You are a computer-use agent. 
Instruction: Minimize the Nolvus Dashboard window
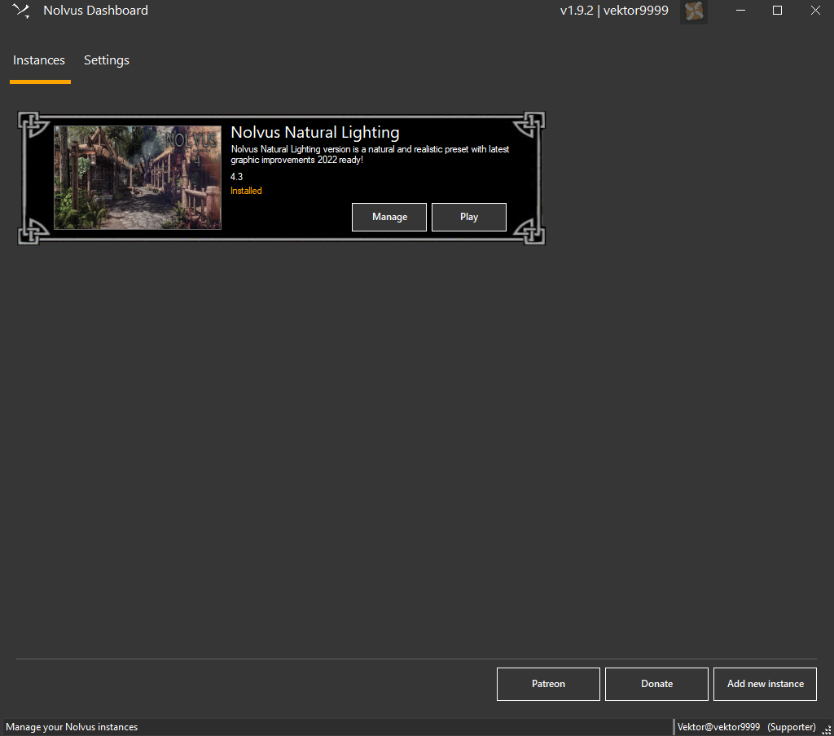pos(740,11)
